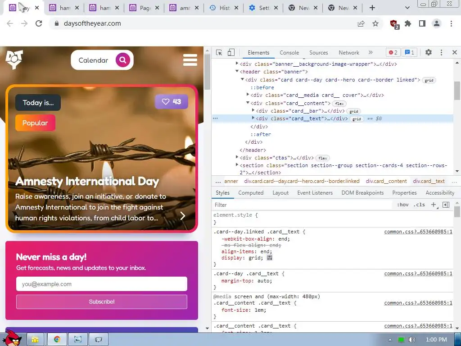Screen dimensions: 461x346
Task: Collapse the card card--day div node
Action: (242, 79)
